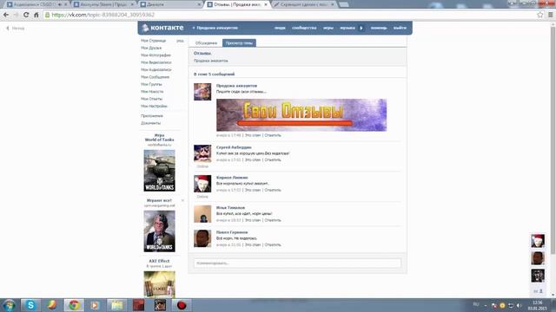This screenshot has width=556, height=312.
Task: Click World of Tanks tank ad image
Action: [159, 171]
